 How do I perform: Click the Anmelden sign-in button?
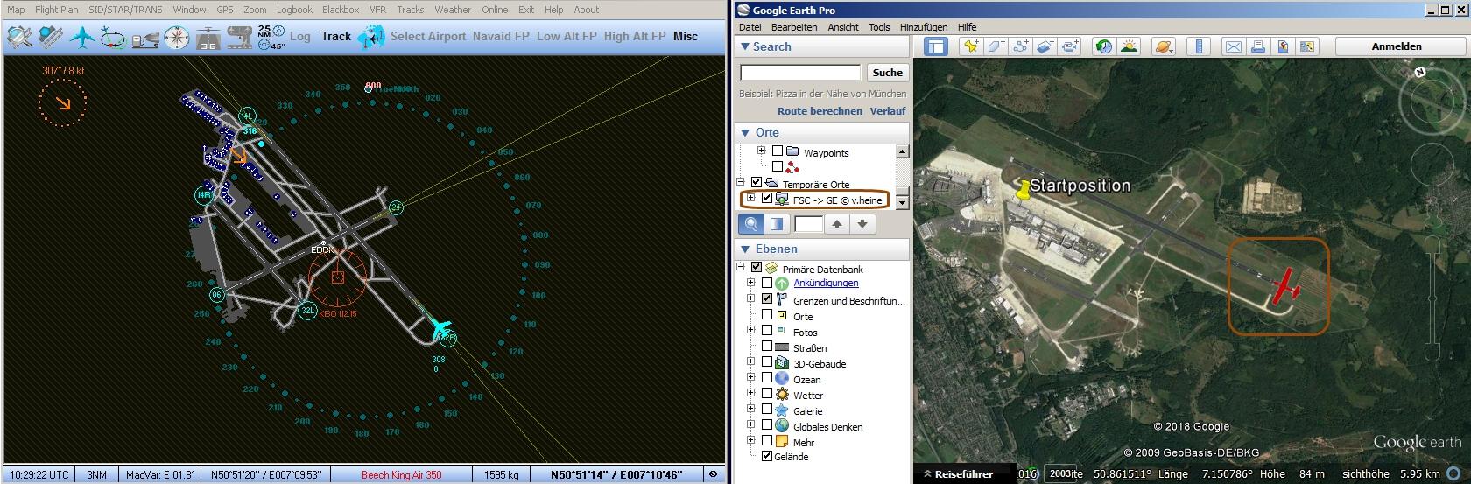tap(1396, 46)
